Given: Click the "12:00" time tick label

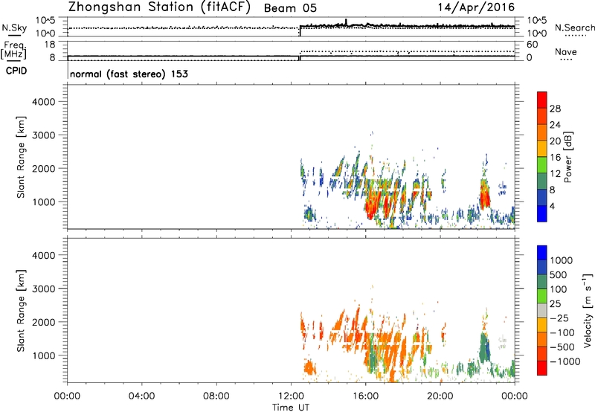Looking at the screenshot, I should (291, 396).
